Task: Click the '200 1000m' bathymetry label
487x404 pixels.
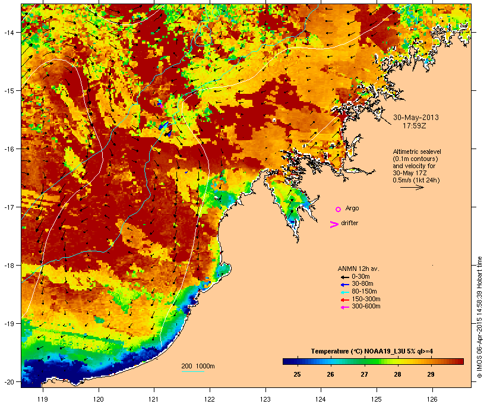Action: pyautogui.click(x=198, y=366)
